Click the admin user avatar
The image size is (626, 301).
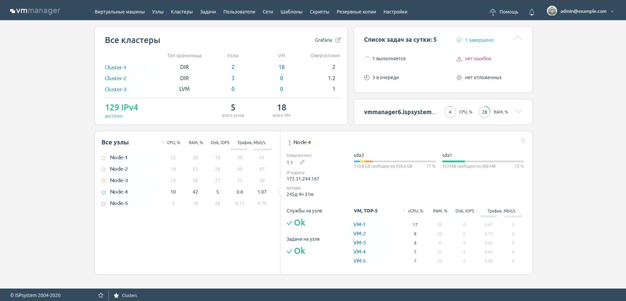point(552,11)
